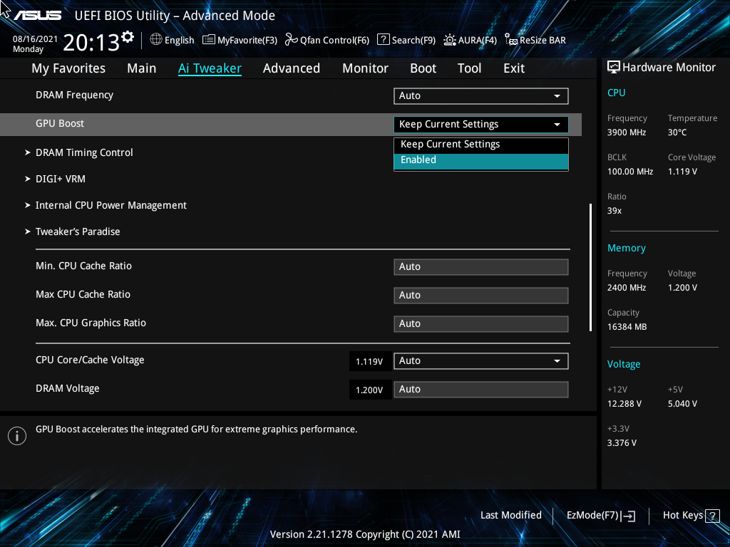Click Max CPU Cache Ratio field
730x547 pixels.
coord(481,296)
